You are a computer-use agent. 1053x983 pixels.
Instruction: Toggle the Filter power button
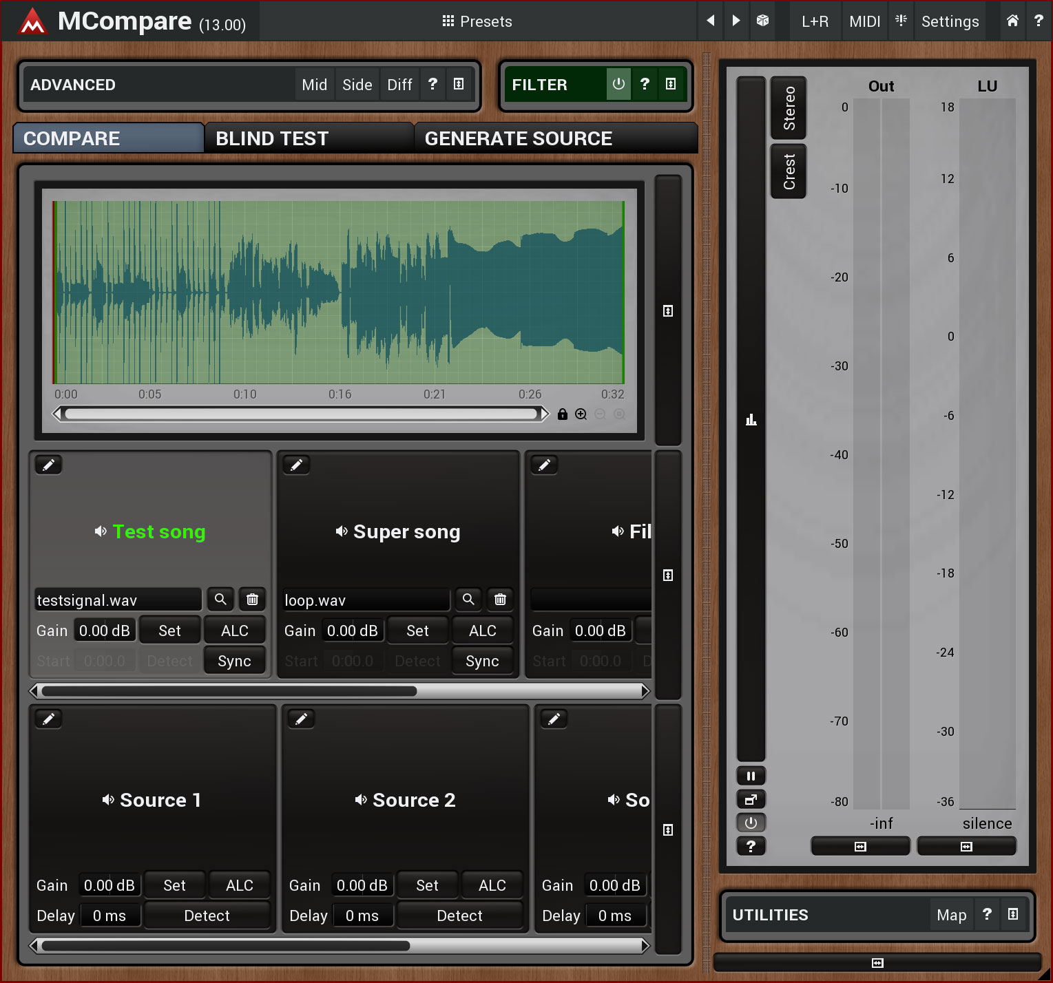click(x=618, y=84)
